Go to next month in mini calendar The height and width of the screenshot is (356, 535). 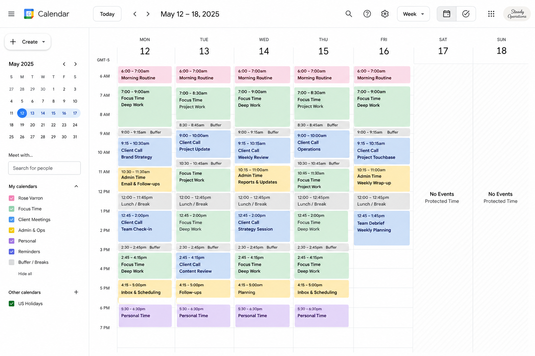pyautogui.click(x=75, y=64)
